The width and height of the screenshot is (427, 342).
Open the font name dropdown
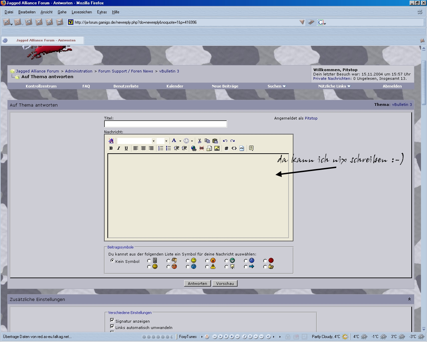[153, 141]
